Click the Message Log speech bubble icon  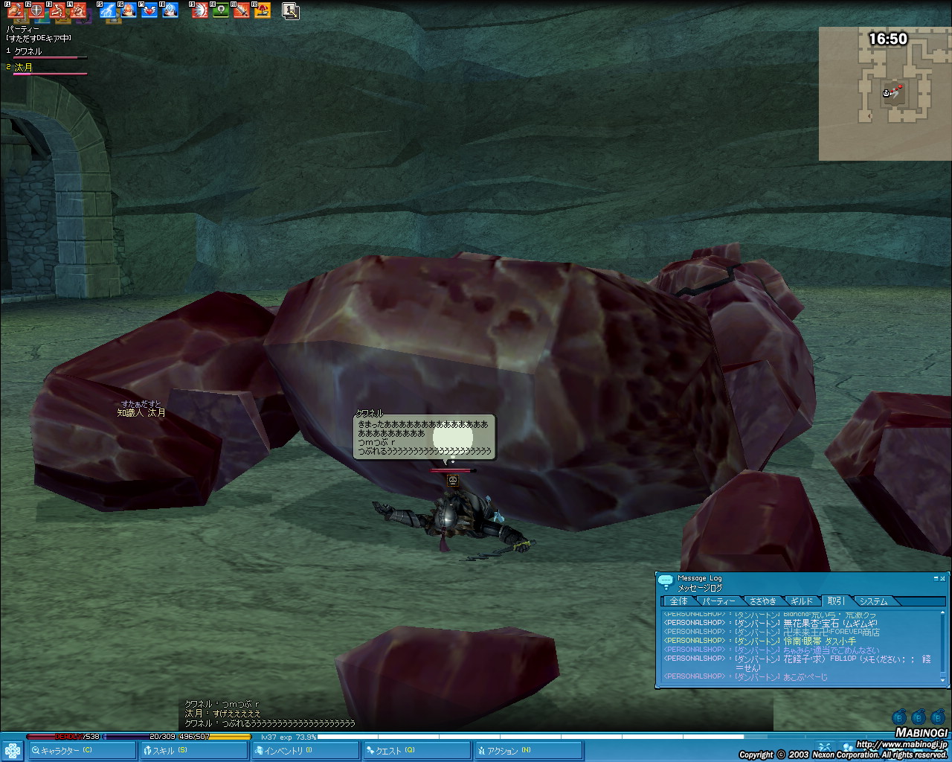(x=666, y=581)
